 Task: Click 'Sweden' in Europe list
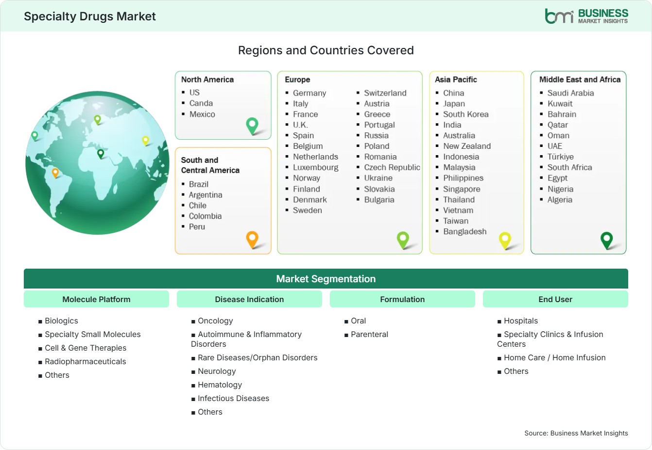(308, 210)
